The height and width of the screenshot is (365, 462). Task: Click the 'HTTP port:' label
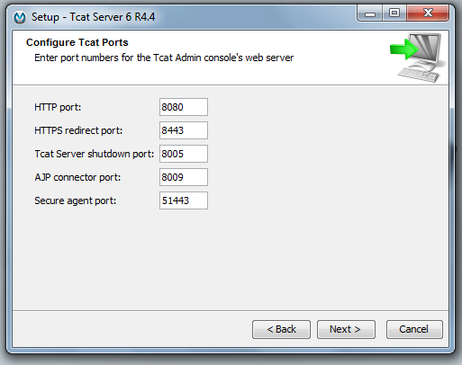click(58, 107)
